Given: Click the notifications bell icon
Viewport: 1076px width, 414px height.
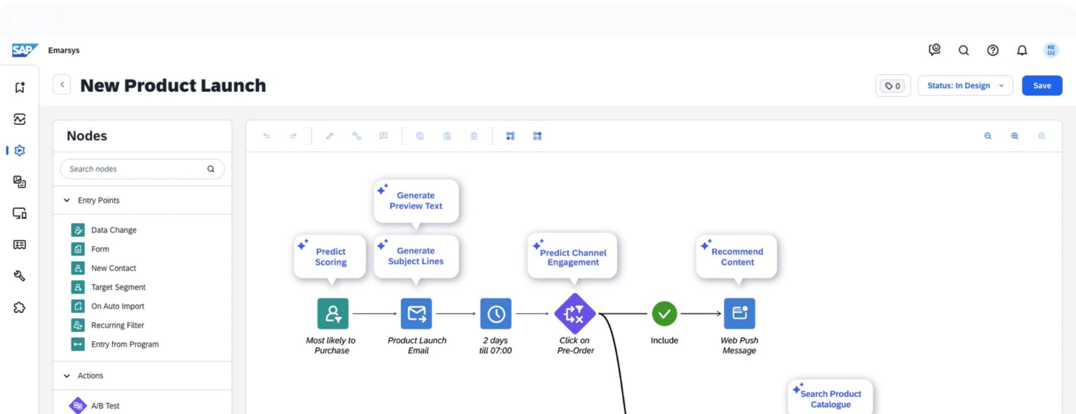Looking at the screenshot, I should [x=1022, y=51].
